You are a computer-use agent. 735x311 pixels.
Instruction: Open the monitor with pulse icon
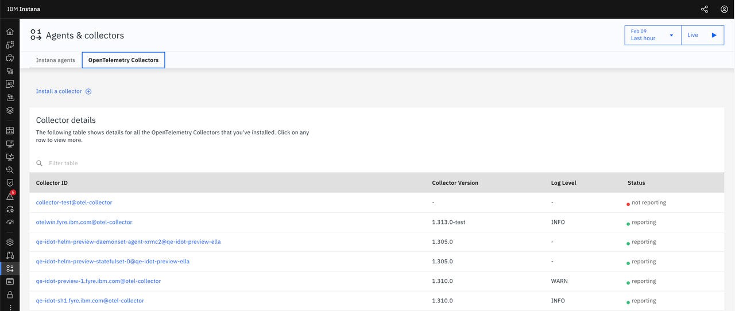tap(10, 157)
